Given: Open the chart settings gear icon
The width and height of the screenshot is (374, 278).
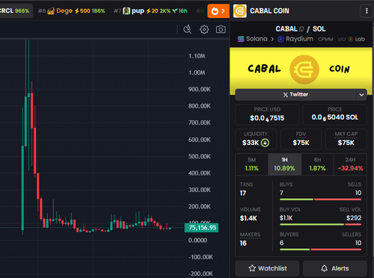Looking at the screenshot, I should [204, 29].
